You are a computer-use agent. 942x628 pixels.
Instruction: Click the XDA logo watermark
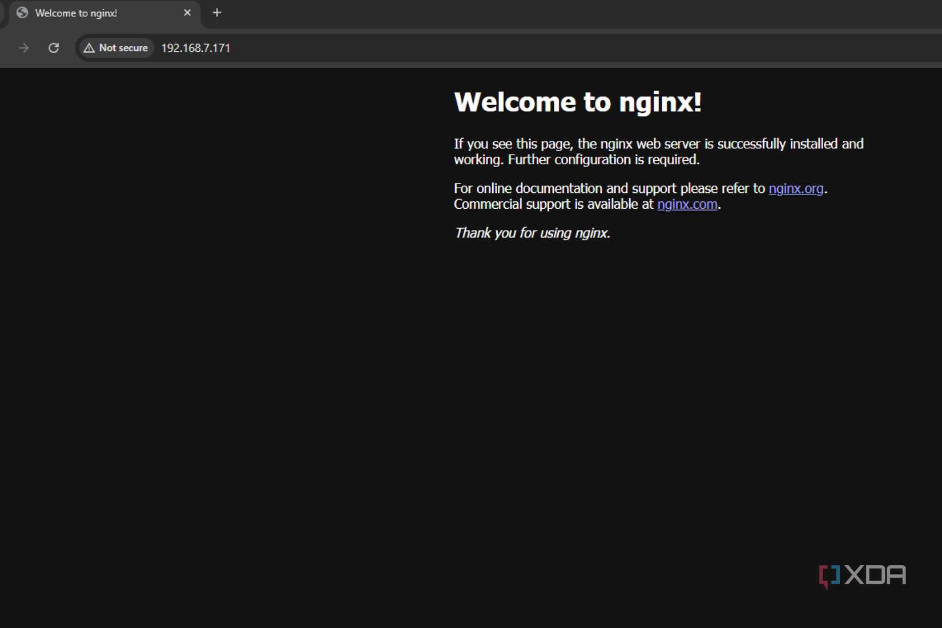pos(862,576)
